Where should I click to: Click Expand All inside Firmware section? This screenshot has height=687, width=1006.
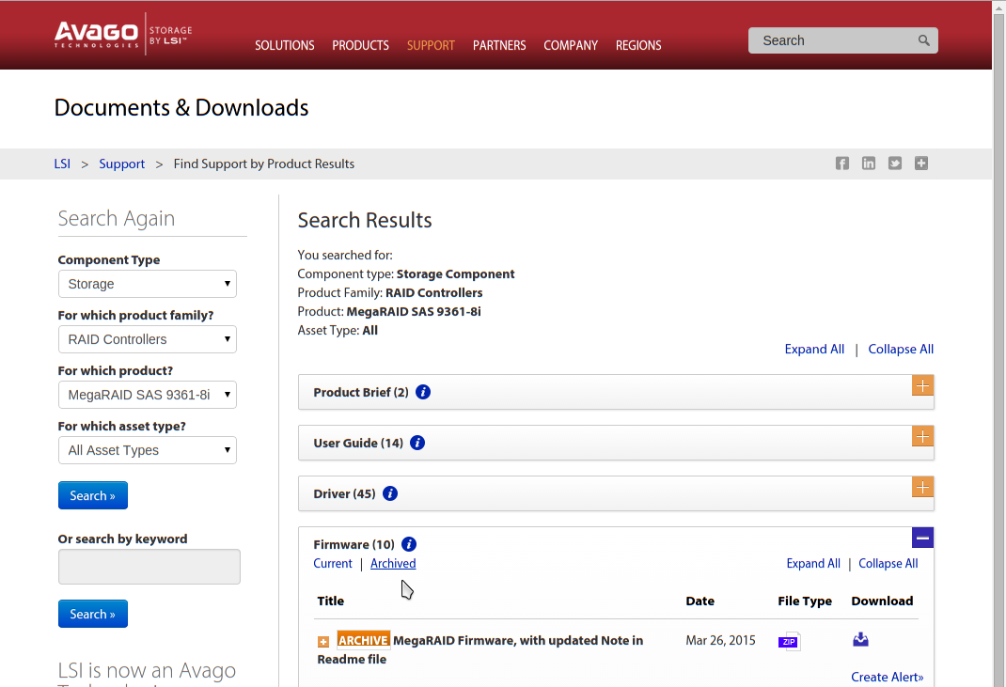tap(813, 563)
